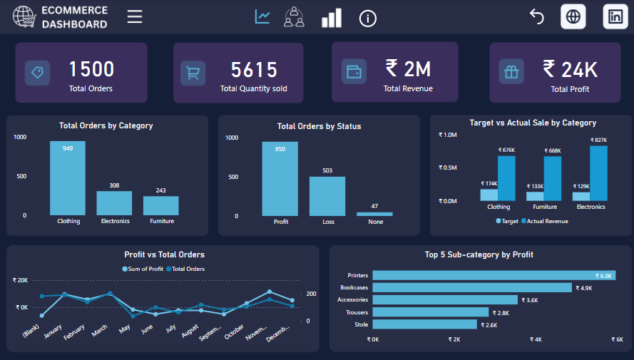Click the line chart navigation icon

[x=262, y=17]
